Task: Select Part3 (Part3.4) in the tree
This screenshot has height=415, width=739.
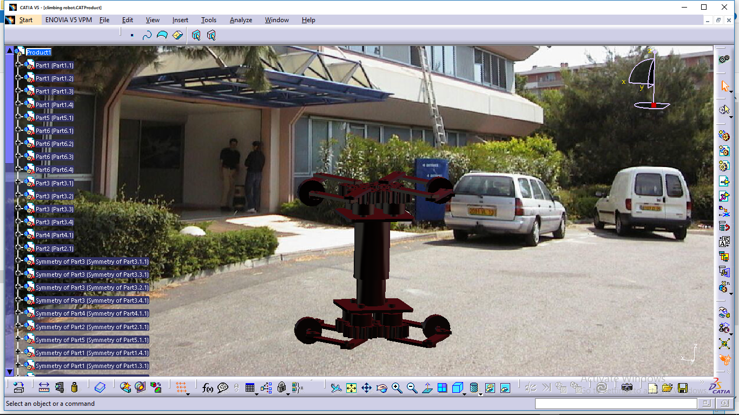Action: (55, 222)
